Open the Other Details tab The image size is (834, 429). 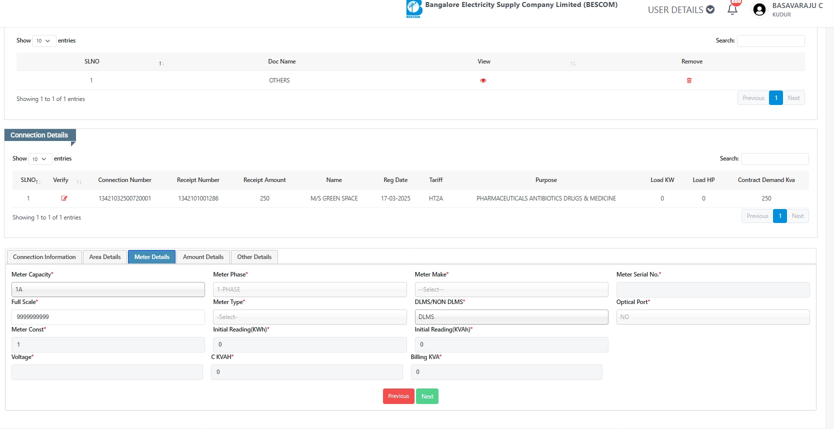point(254,257)
